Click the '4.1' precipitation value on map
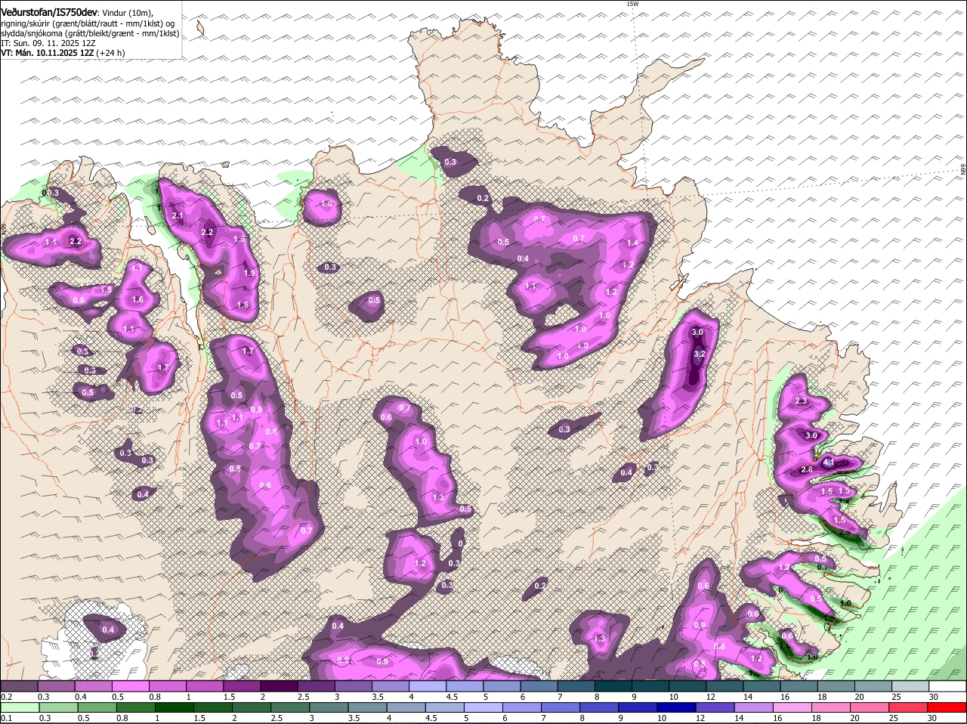The width and height of the screenshot is (967, 724). [x=828, y=463]
